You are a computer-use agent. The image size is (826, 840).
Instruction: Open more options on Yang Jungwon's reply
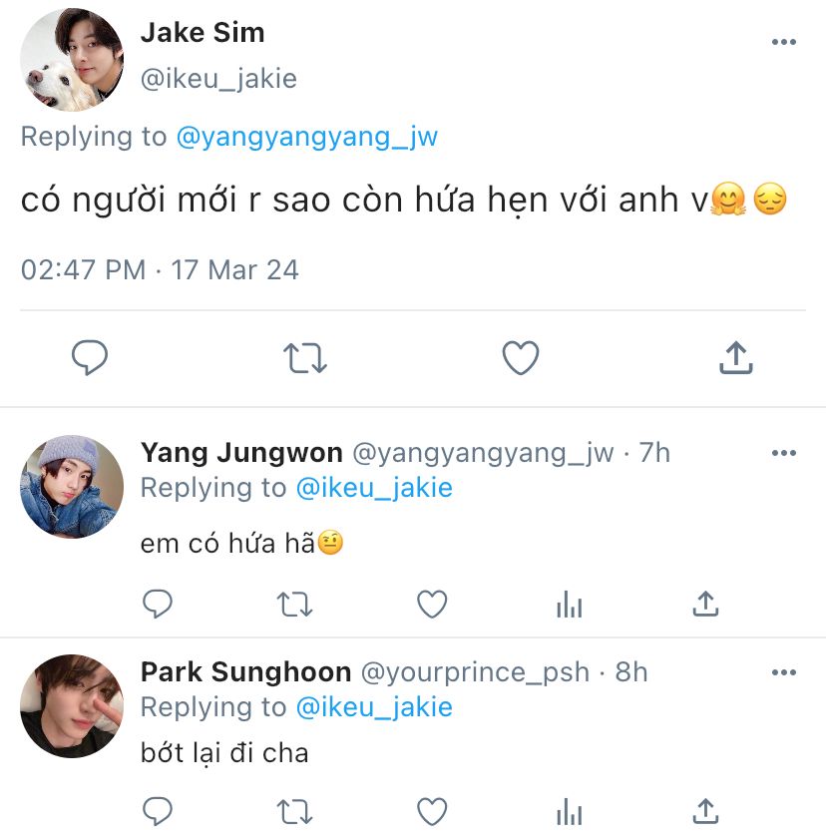point(784,453)
